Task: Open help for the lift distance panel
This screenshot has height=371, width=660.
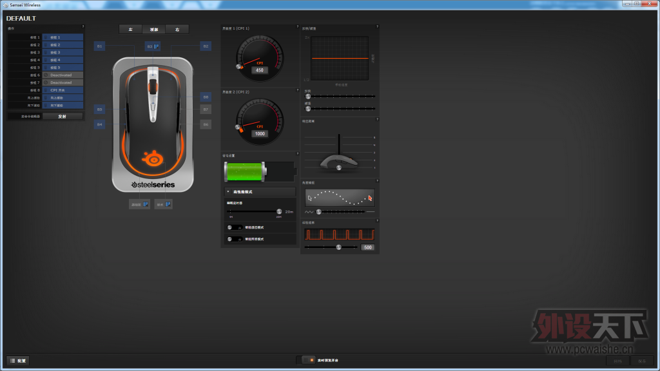Action: click(x=377, y=119)
